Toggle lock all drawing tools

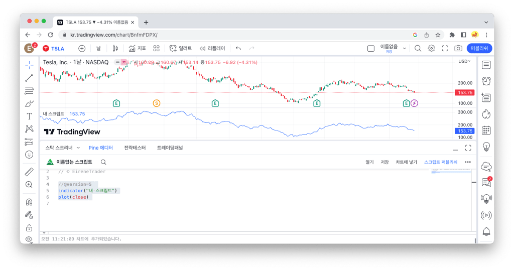pyautogui.click(x=29, y=228)
